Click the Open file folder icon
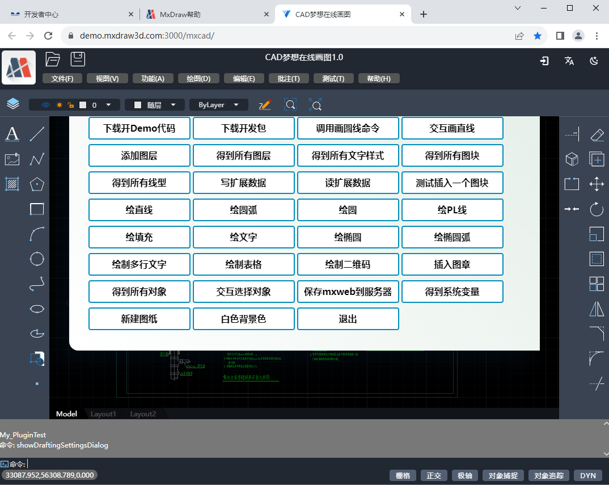Screen dimensions: 609x485 (x=52, y=59)
